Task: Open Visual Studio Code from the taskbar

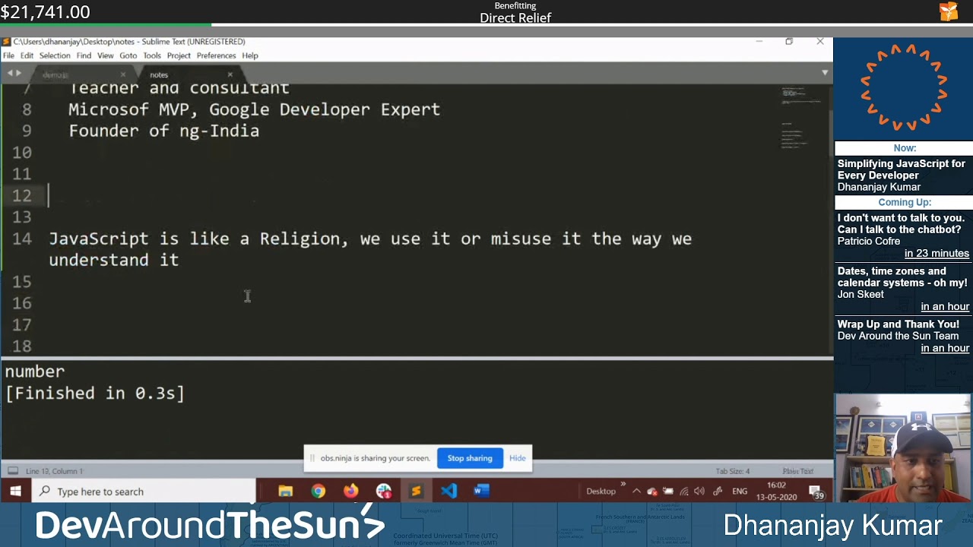Action: [448, 492]
